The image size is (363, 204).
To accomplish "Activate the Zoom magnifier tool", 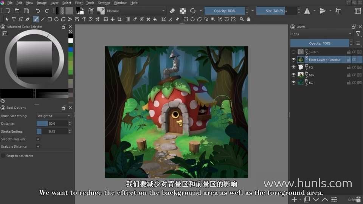I will [x=242, y=19].
